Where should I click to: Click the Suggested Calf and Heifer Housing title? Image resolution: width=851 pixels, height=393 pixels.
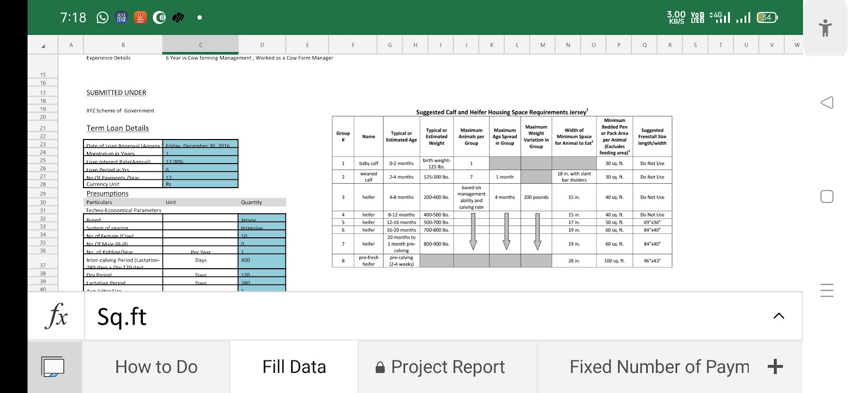click(x=502, y=112)
